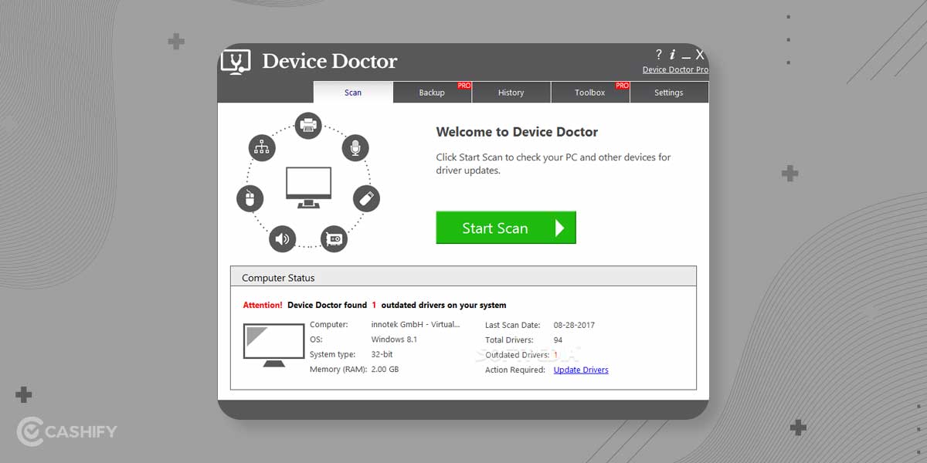Switch to the Scan tab

click(352, 92)
